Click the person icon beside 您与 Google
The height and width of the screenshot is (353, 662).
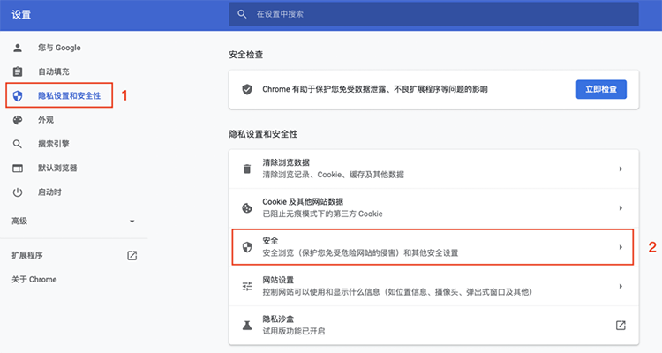[18, 48]
